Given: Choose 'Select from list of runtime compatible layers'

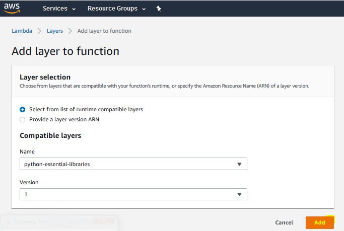Looking at the screenshot, I should pos(22,109).
